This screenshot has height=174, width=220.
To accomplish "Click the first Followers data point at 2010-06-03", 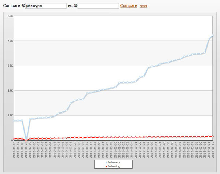I will [14, 121].
